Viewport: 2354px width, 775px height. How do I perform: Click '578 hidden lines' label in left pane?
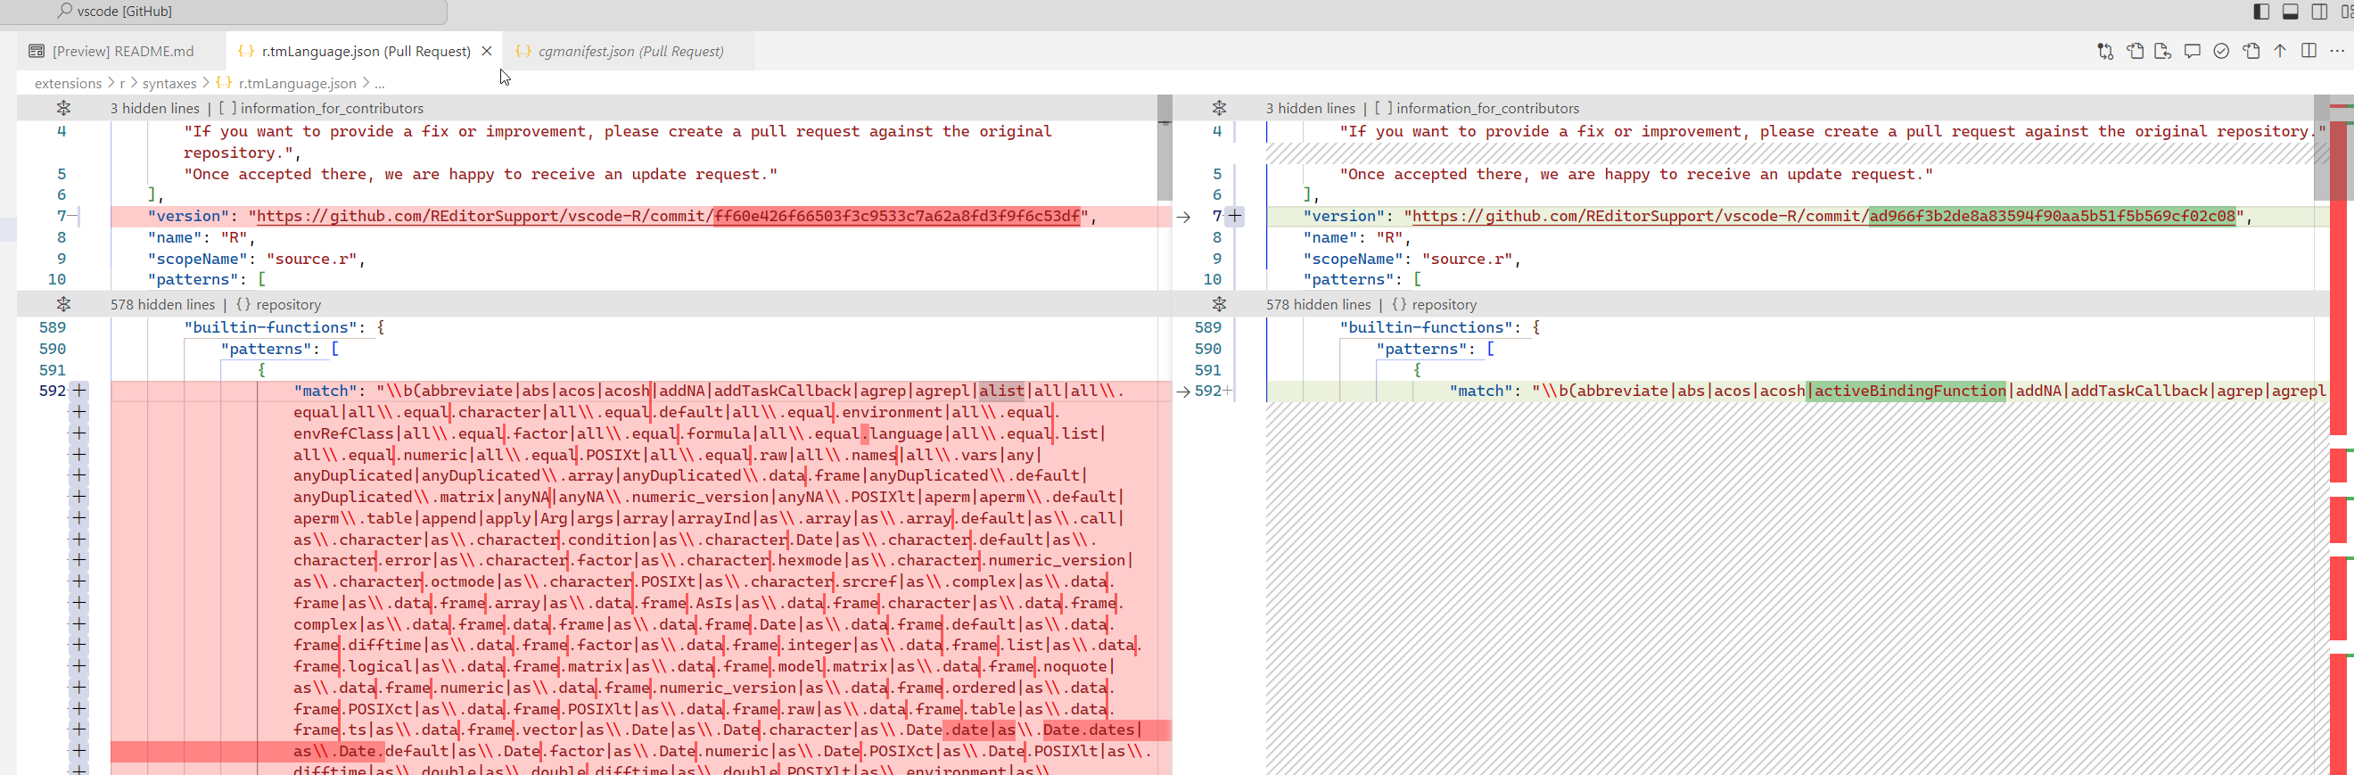coord(162,304)
